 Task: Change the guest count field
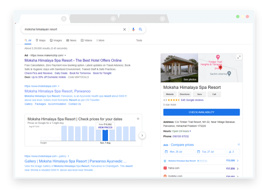tap(234, 152)
